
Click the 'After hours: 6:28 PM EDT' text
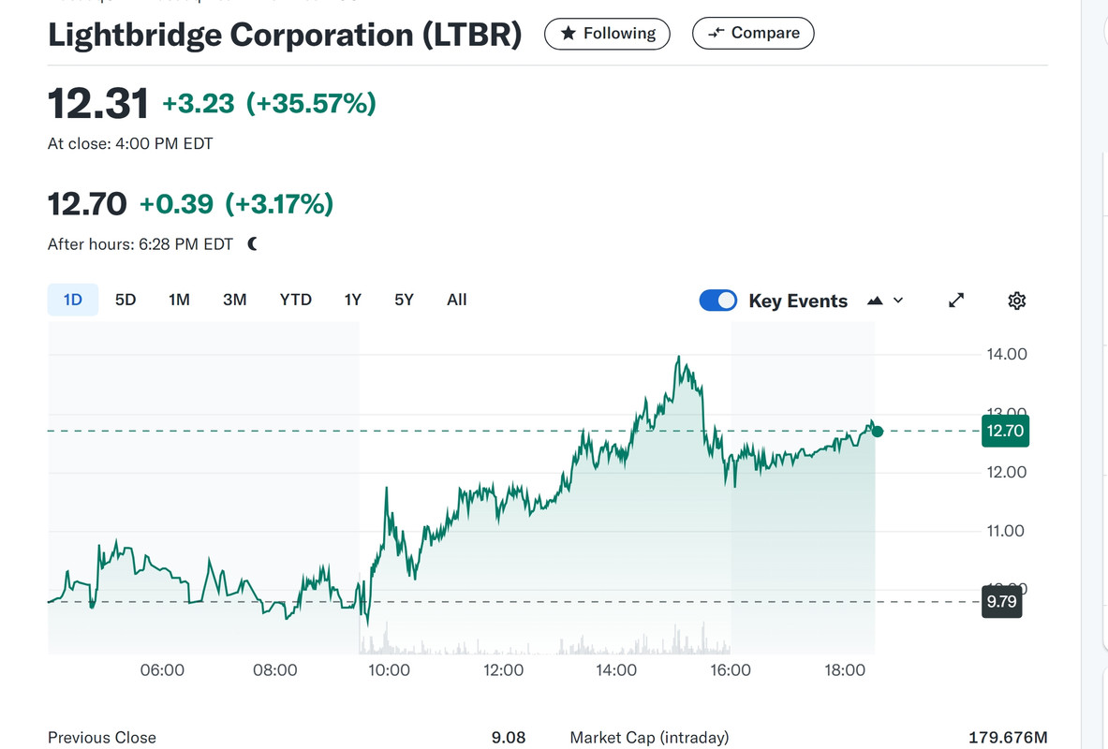pos(140,243)
